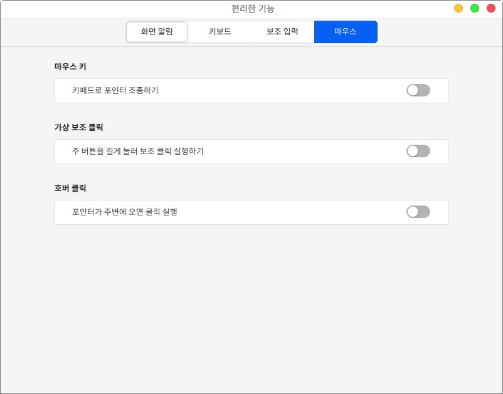The image size is (503, 394).
Task: Click the 편리한 기능 window title
Action: click(253, 9)
